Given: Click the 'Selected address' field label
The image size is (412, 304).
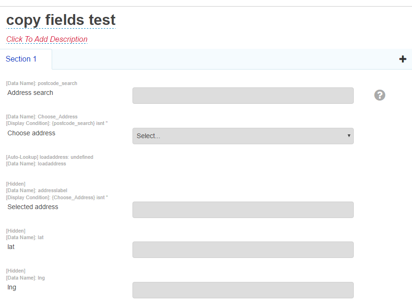Looking at the screenshot, I should pos(33,207).
